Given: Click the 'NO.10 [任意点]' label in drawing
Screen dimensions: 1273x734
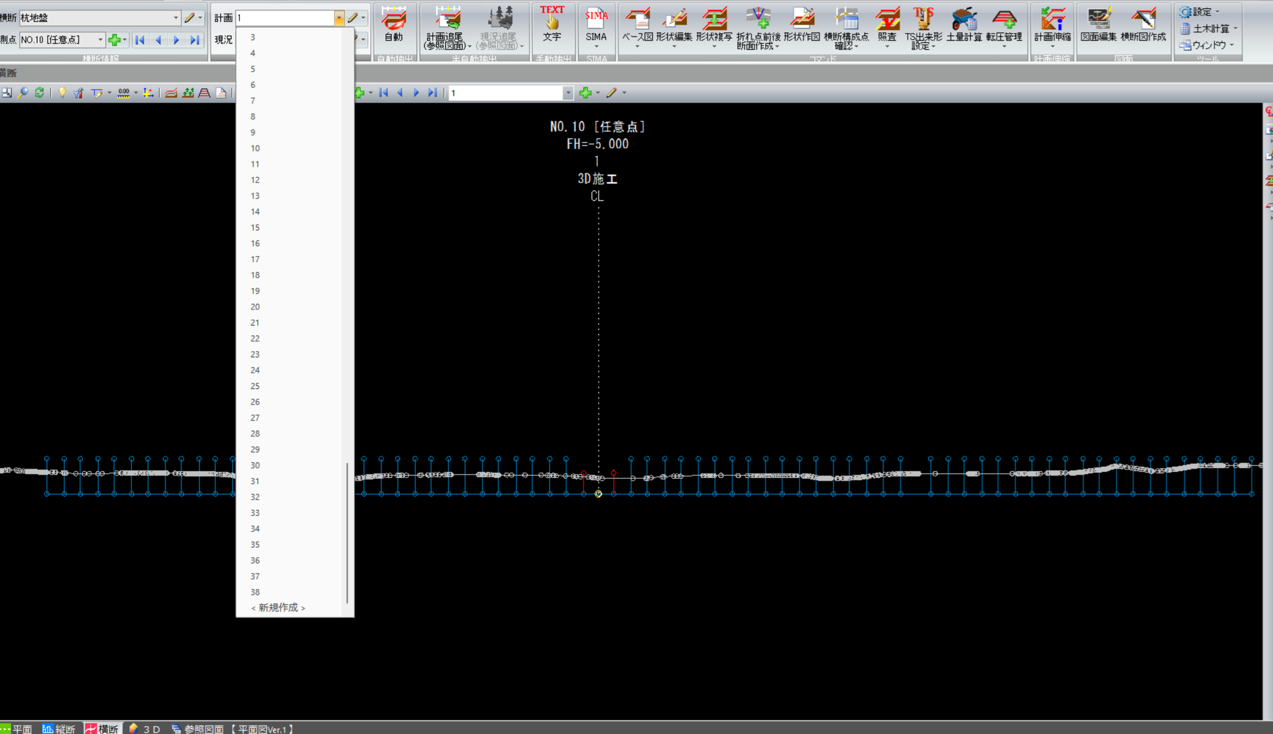Looking at the screenshot, I should 597,127.
